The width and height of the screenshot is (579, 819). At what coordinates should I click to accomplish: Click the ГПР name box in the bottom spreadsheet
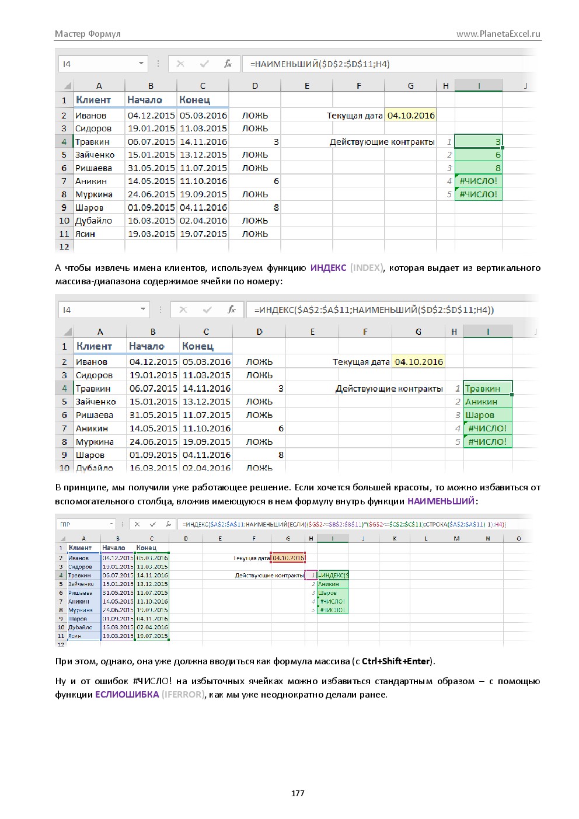coord(86,524)
